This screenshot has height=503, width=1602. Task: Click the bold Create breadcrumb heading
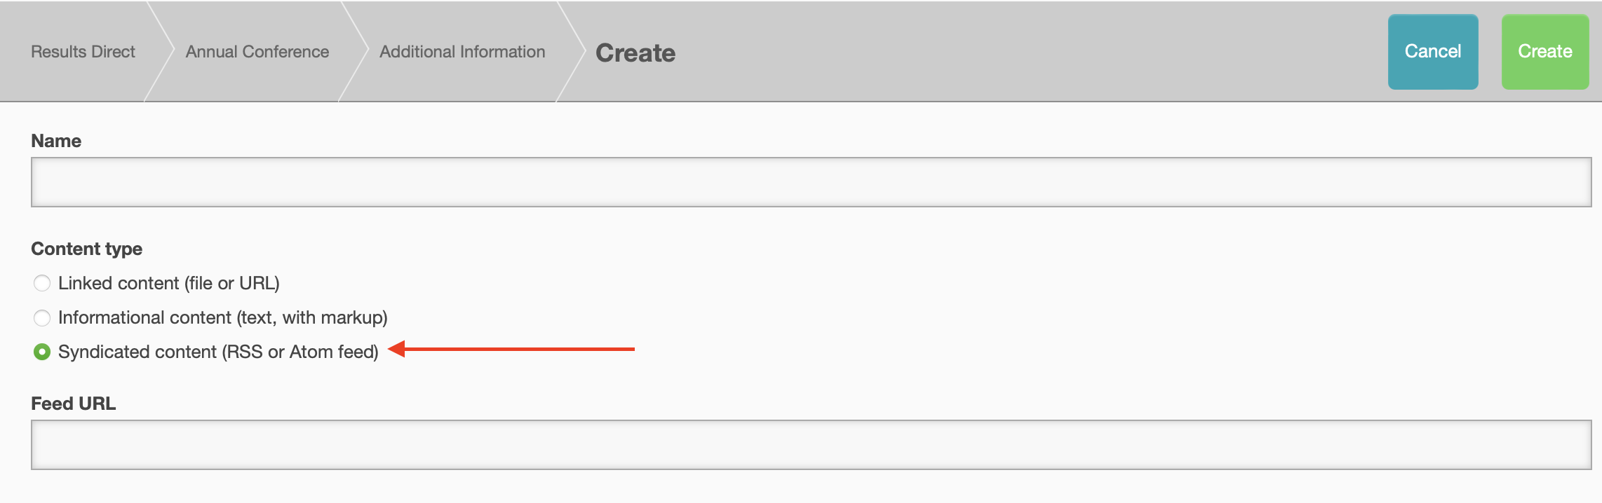click(635, 53)
